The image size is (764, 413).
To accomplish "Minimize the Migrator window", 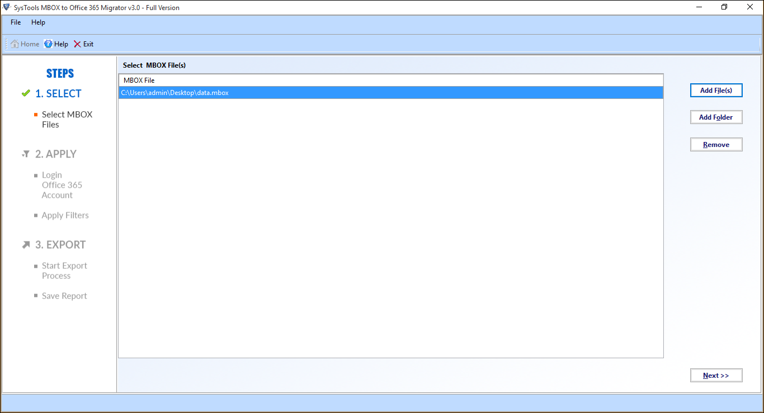I will (699, 7).
